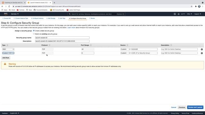Screen dimensions: 205x115
Task: Click the Cancel link
Action: 174,107
